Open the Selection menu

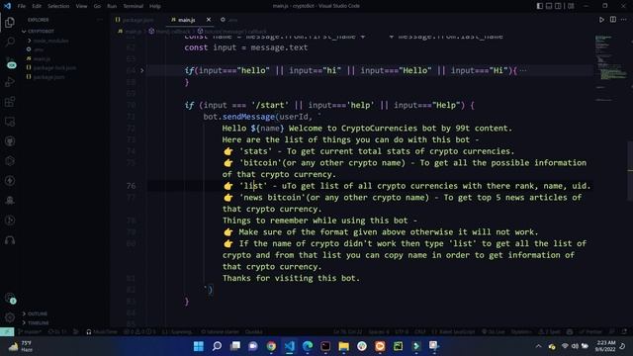(58, 6)
